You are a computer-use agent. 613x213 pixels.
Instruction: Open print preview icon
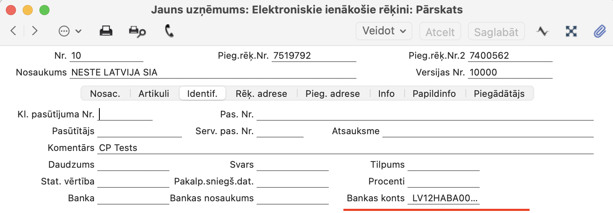[137, 31]
